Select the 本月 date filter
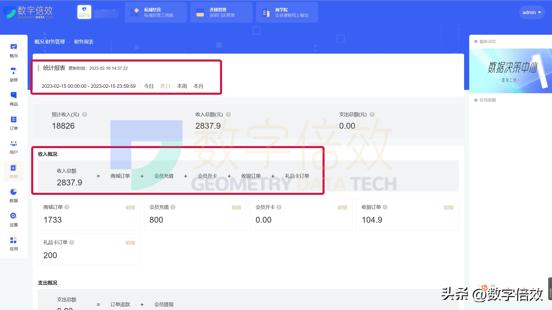Screen dimensions: 552x310 pos(199,86)
